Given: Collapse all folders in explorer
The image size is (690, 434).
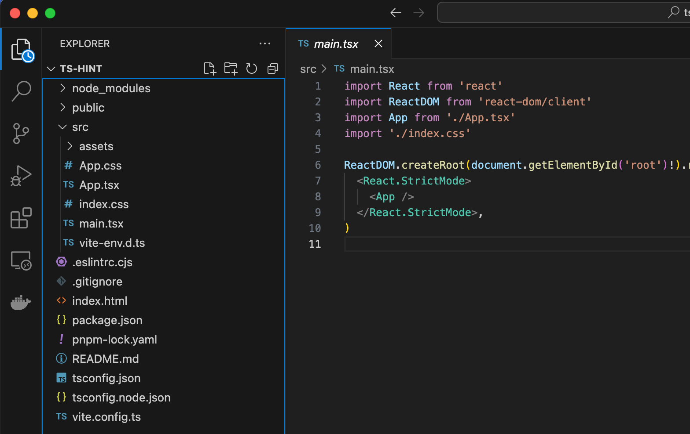Looking at the screenshot, I should 273,69.
